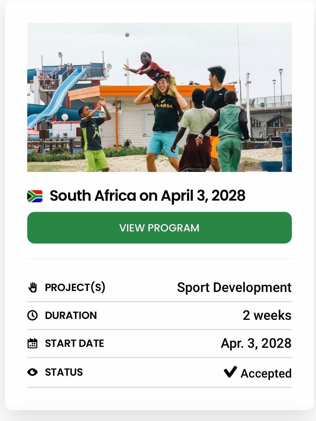The width and height of the screenshot is (316, 421).
Task: Click the ABSA logo on the jersey
Action: [x=164, y=106]
